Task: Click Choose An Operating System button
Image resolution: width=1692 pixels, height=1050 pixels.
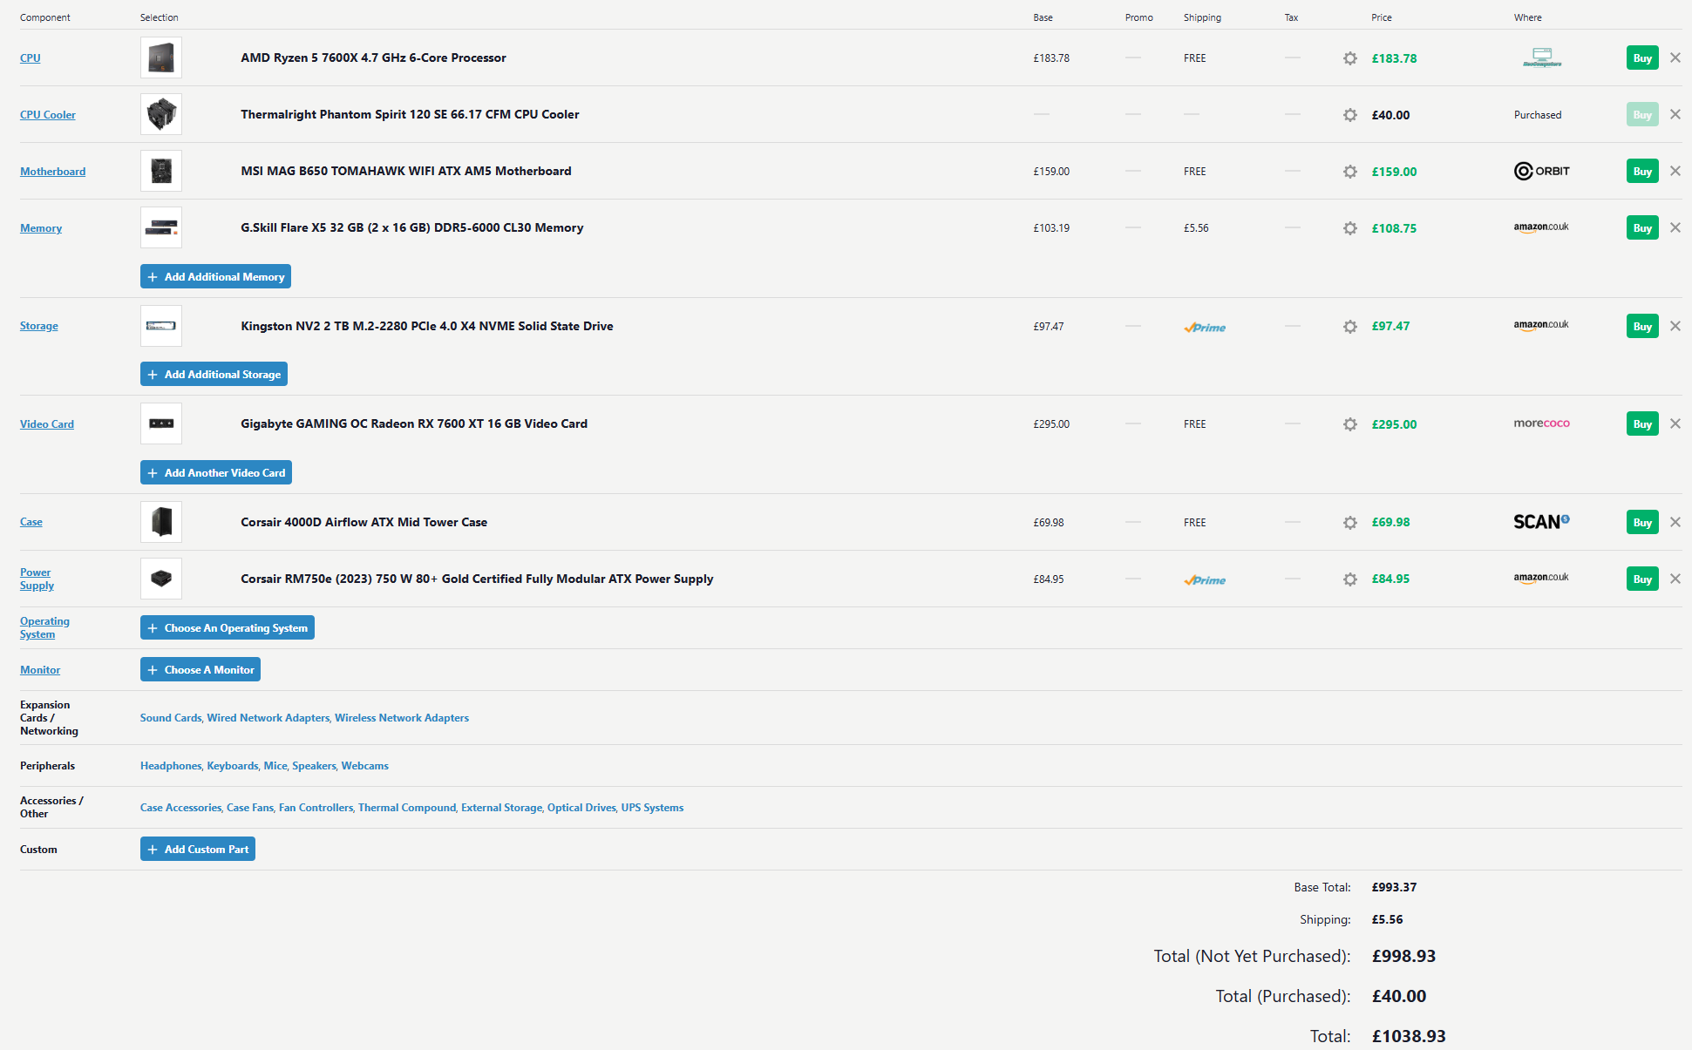Action: [228, 627]
